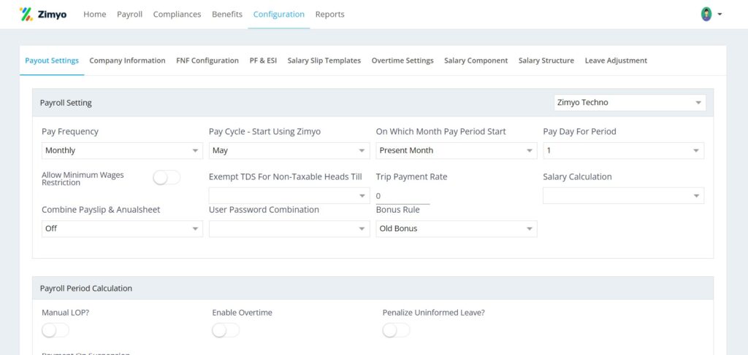Go to Home menu
Image resolution: width=748 pixels, height=355 pixels.
click(94, 15)
